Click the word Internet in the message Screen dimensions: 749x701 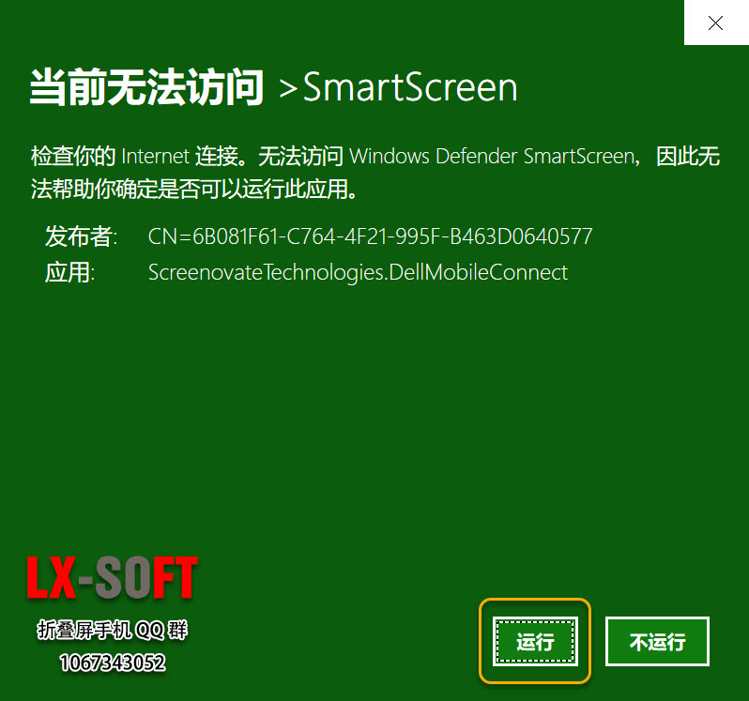(x=155, y=156)
